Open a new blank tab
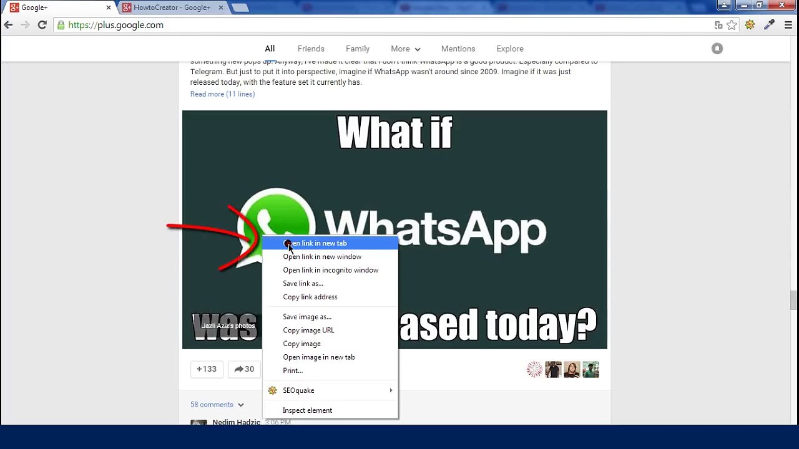 240,7
